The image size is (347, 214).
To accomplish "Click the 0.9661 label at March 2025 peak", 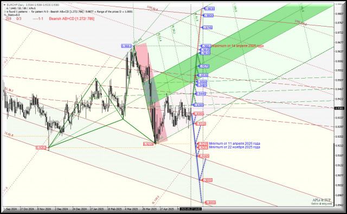I will click(126, 46).
